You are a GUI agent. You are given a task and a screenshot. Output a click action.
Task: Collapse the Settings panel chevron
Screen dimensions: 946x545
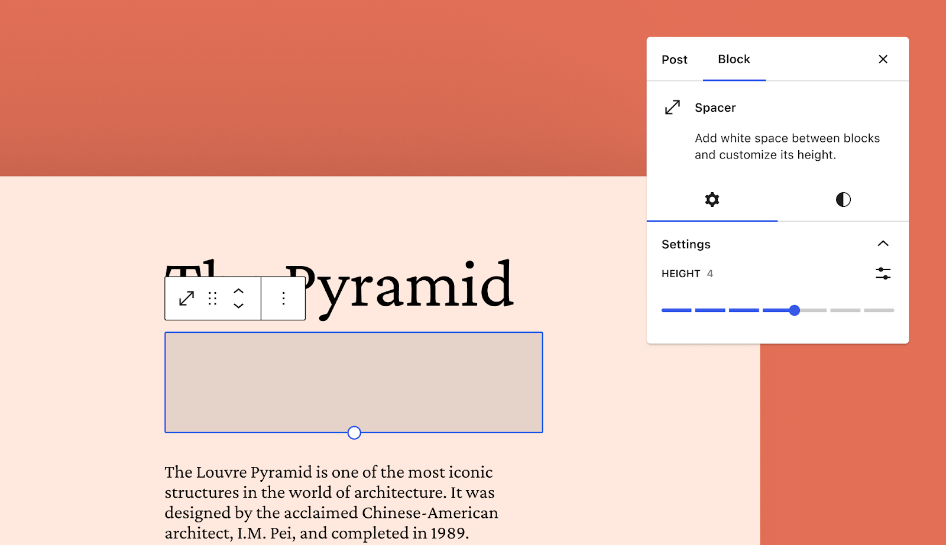pos(883,244)
